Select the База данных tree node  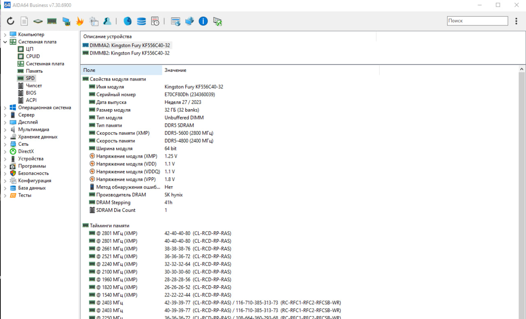point(32,188)
